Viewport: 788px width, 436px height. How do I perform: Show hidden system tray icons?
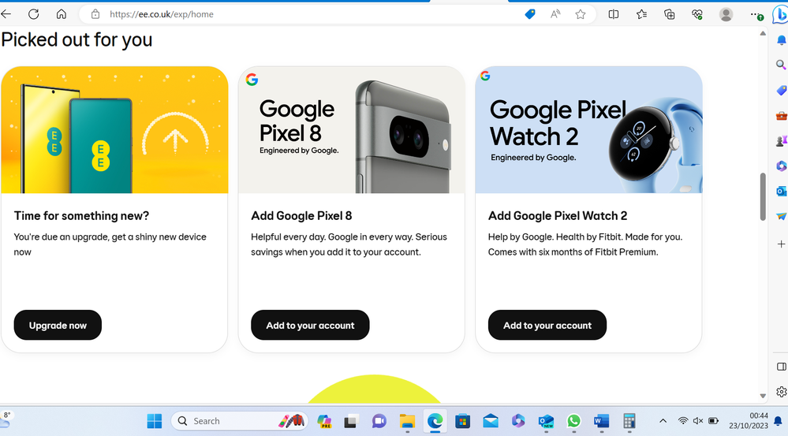tap(663, 421)
